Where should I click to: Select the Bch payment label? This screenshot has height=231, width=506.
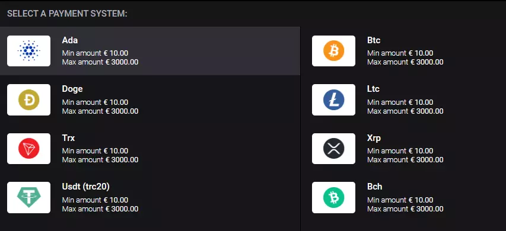[x=375, y=187]
